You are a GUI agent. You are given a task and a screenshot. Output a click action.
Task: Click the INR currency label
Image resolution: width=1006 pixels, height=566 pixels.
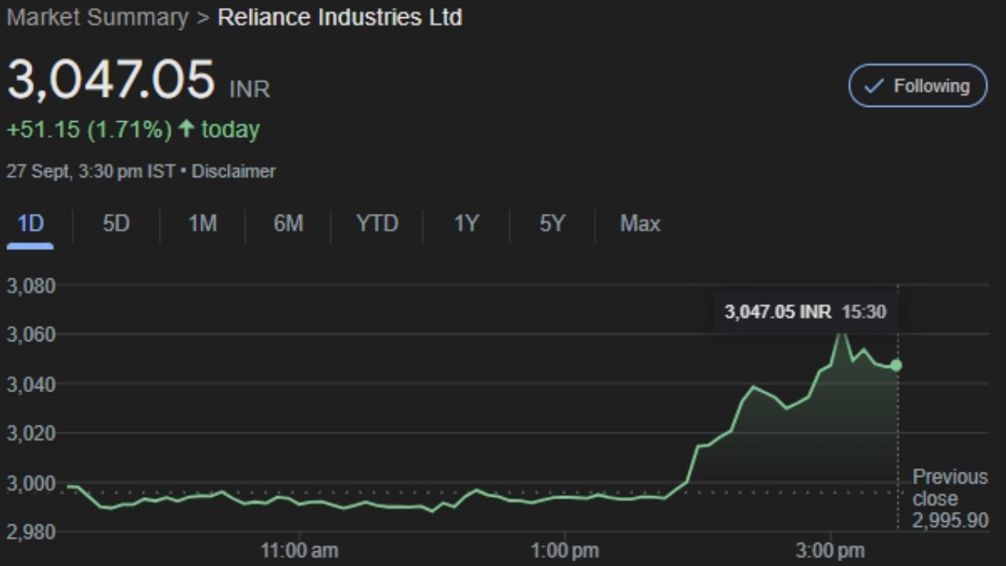[249, 90]
